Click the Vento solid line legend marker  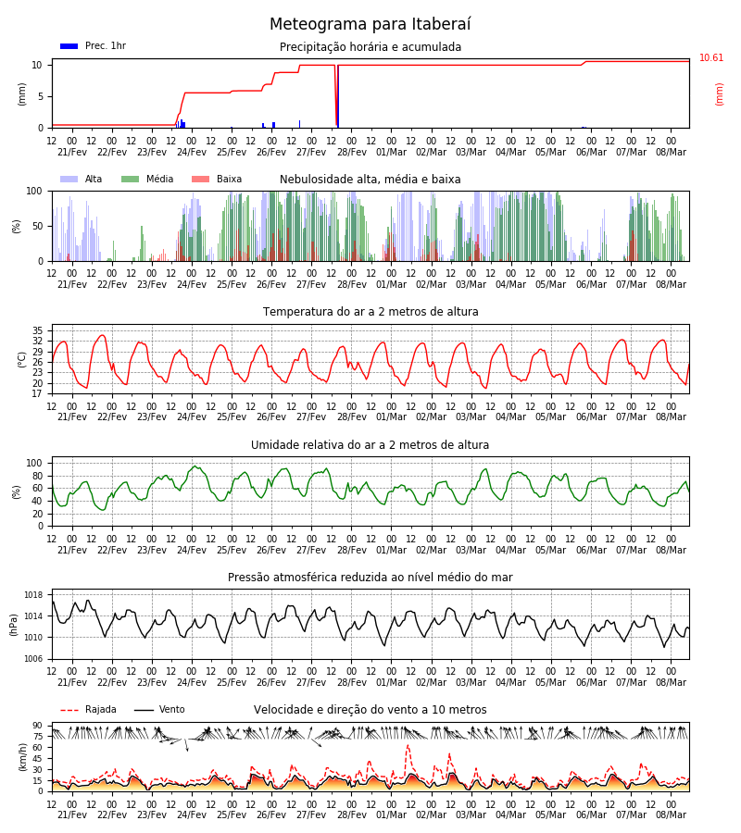pyautogui.click(x=144, y=710)
